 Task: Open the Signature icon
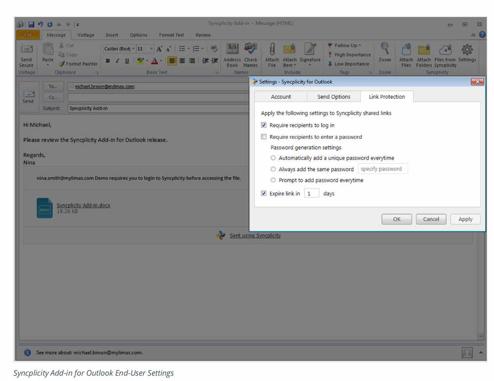[310, 49]
